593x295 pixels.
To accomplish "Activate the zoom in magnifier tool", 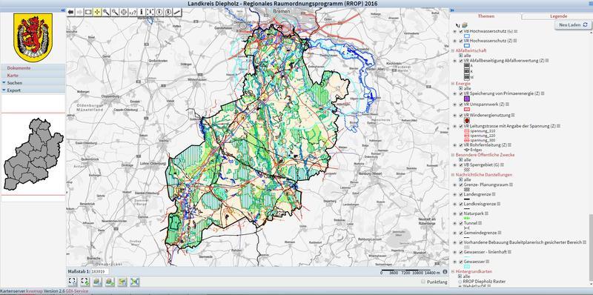I will coord(106,12).
